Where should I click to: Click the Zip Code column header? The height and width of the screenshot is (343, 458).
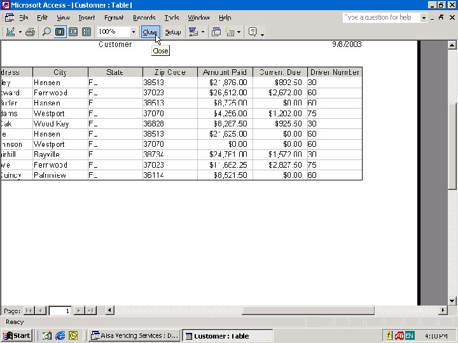pyautogui.click(x=170, y=72)
